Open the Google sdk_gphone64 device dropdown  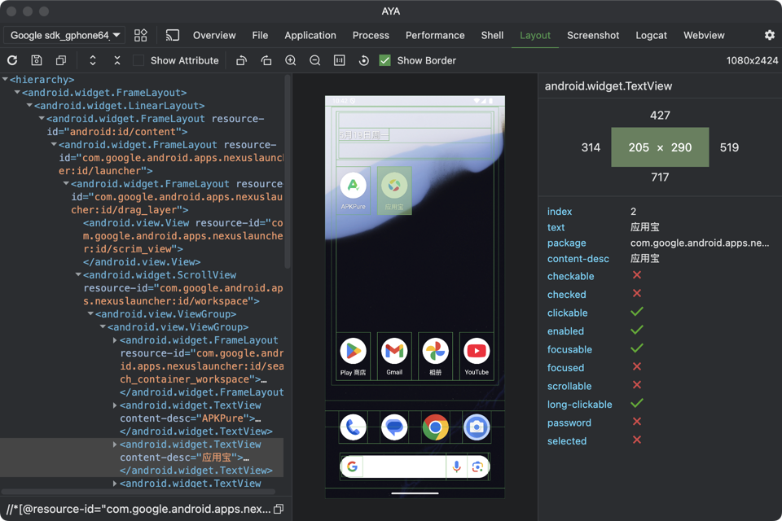pyautogui.click(x=64, y=35)
